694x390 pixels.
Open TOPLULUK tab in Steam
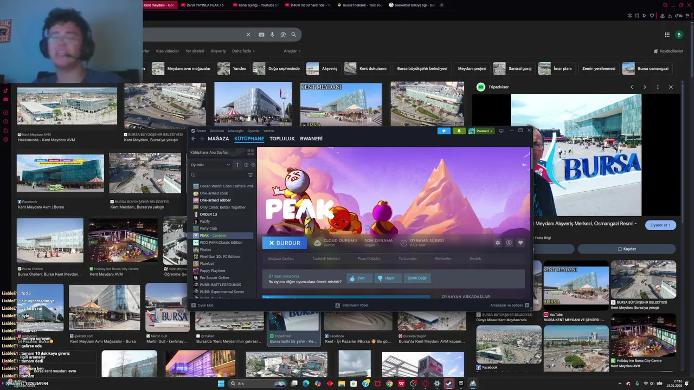(x=282, y=139)
